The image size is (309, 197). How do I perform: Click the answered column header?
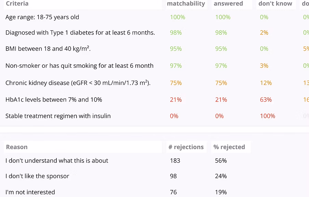point(228,4)
